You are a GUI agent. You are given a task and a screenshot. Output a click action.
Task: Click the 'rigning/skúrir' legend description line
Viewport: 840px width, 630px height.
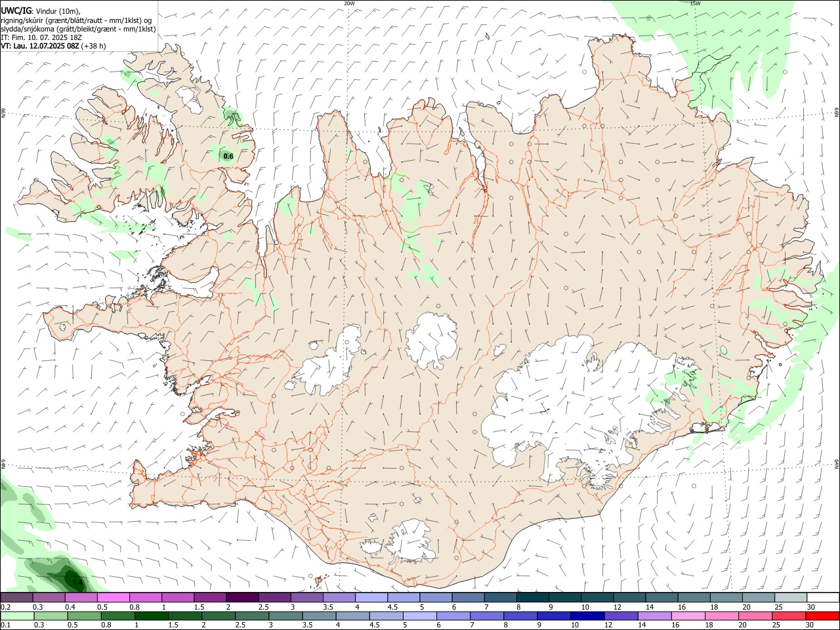click(x=76, y=20)
